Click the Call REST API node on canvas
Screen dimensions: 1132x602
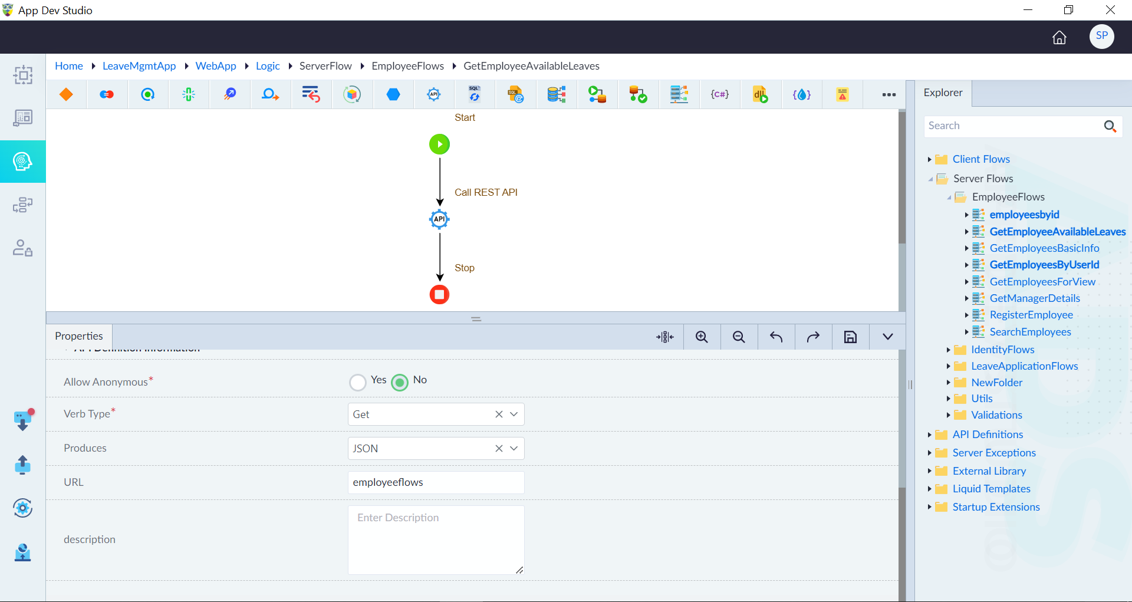coord(439,219)
